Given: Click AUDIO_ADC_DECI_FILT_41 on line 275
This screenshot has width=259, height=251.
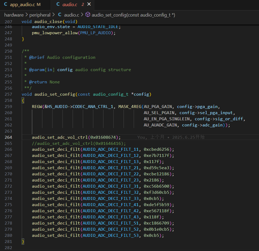Looking at the screenshot, I should click(111, 205).
